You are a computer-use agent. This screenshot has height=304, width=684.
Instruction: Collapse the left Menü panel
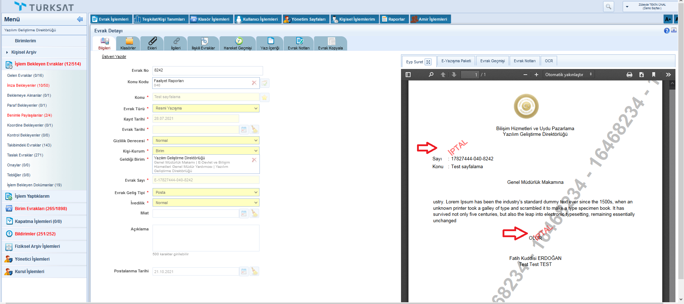80,19
